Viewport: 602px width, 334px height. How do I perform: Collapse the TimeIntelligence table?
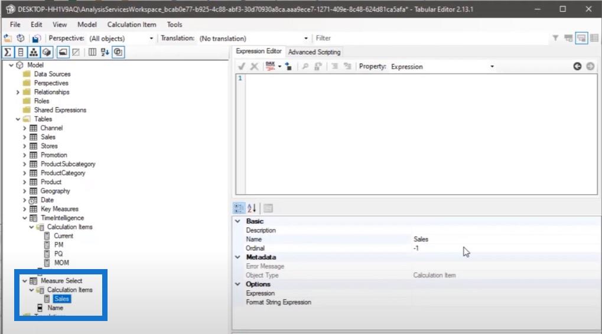[25, 218]
